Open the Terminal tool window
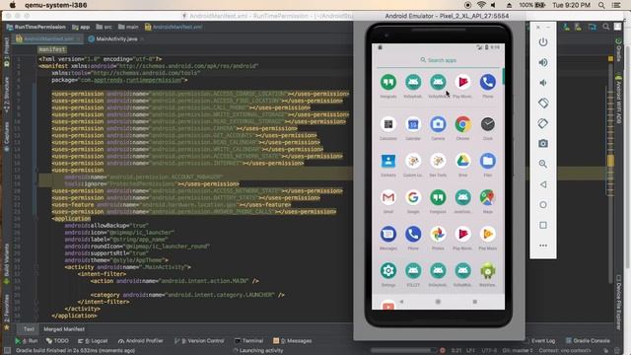631x355 pixels. [x=248, y=340]
